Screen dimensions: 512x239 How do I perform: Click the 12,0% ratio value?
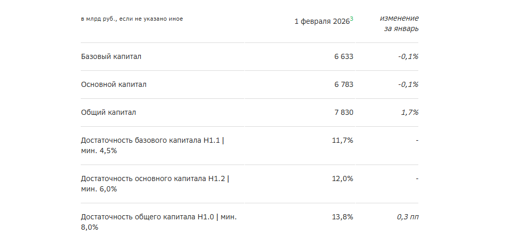pos(342,178)
